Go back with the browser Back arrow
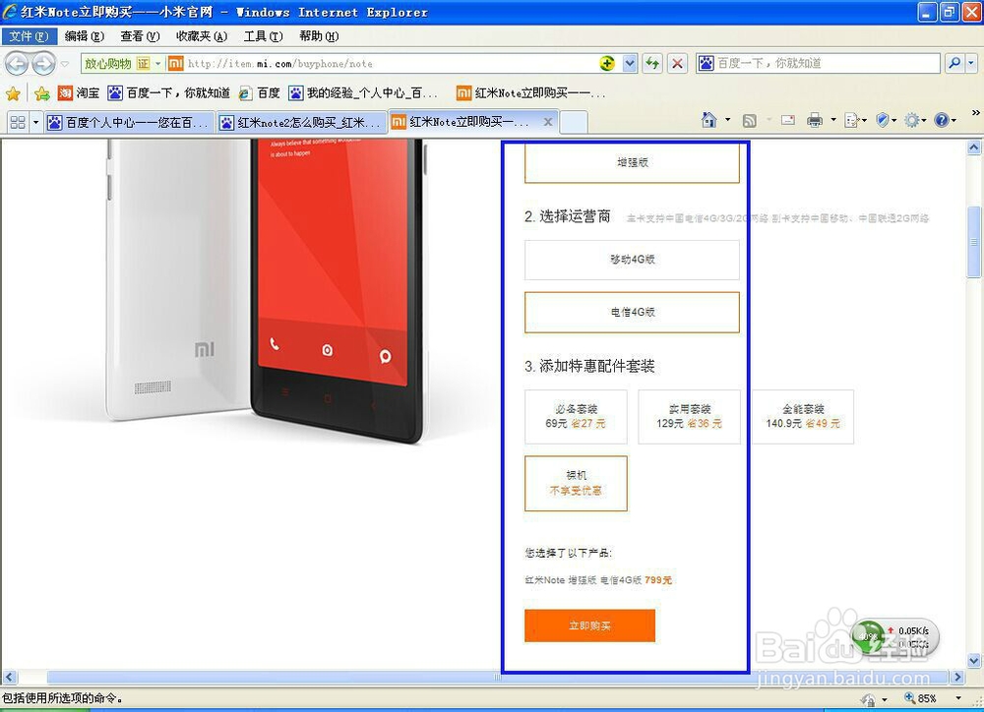Screen dimensions: 984x712 (x=17, y=63)
